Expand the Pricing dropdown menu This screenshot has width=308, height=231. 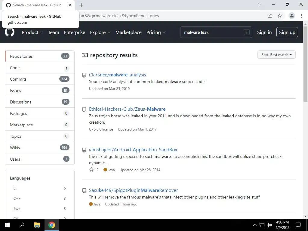[156, 32]
